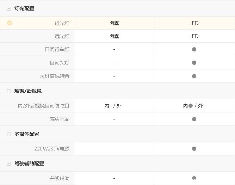
Task: Click the orange checkmark beside 近光灯
Action: (10, 23)
